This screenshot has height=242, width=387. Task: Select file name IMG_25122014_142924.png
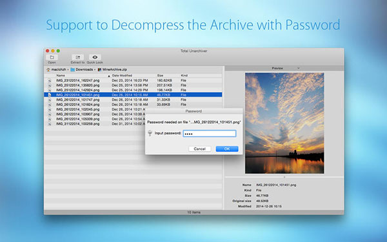click(78, 90)
